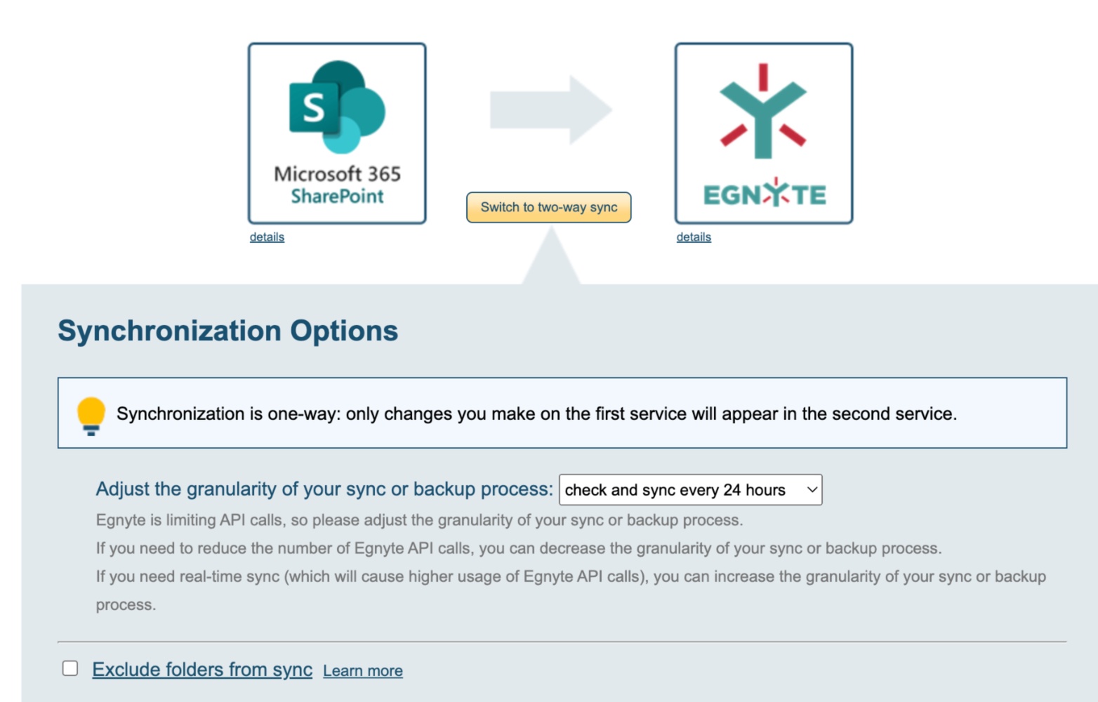This screenshot has height=702, width=1098.
Task: Click the Adjust the granularity label
Action: (324, 489)
